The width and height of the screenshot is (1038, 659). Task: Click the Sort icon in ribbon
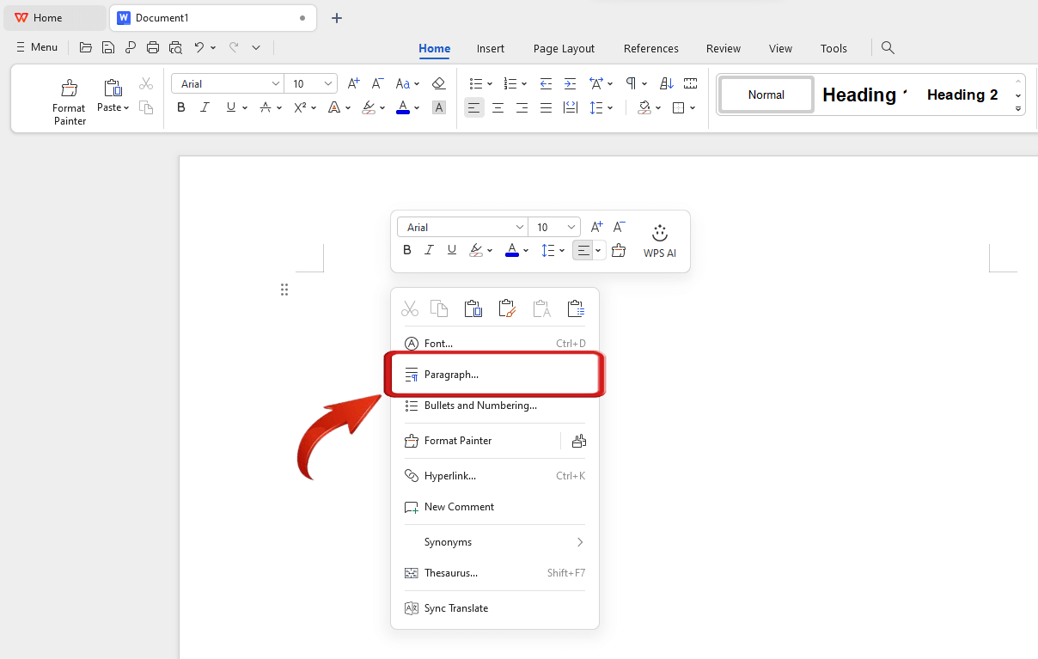(x=667, y=83)
